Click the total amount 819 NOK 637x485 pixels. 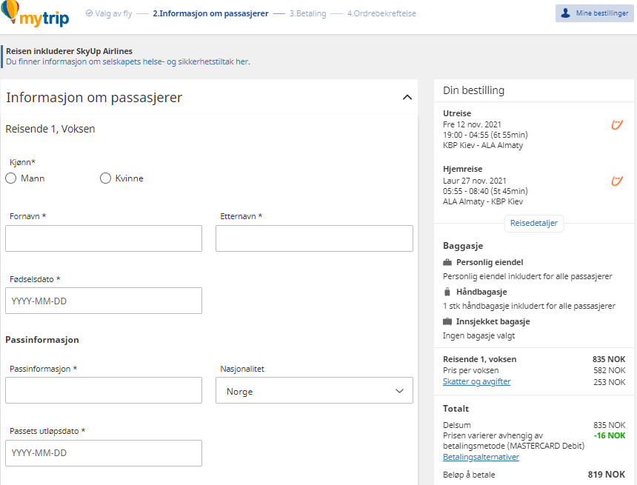(607, 475)
